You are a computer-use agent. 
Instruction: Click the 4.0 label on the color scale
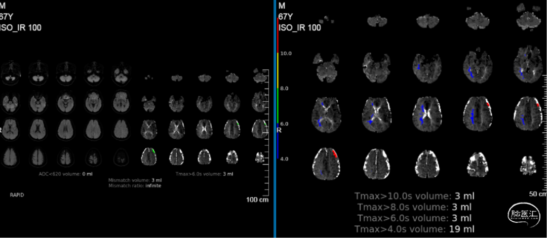pos(284,159)
